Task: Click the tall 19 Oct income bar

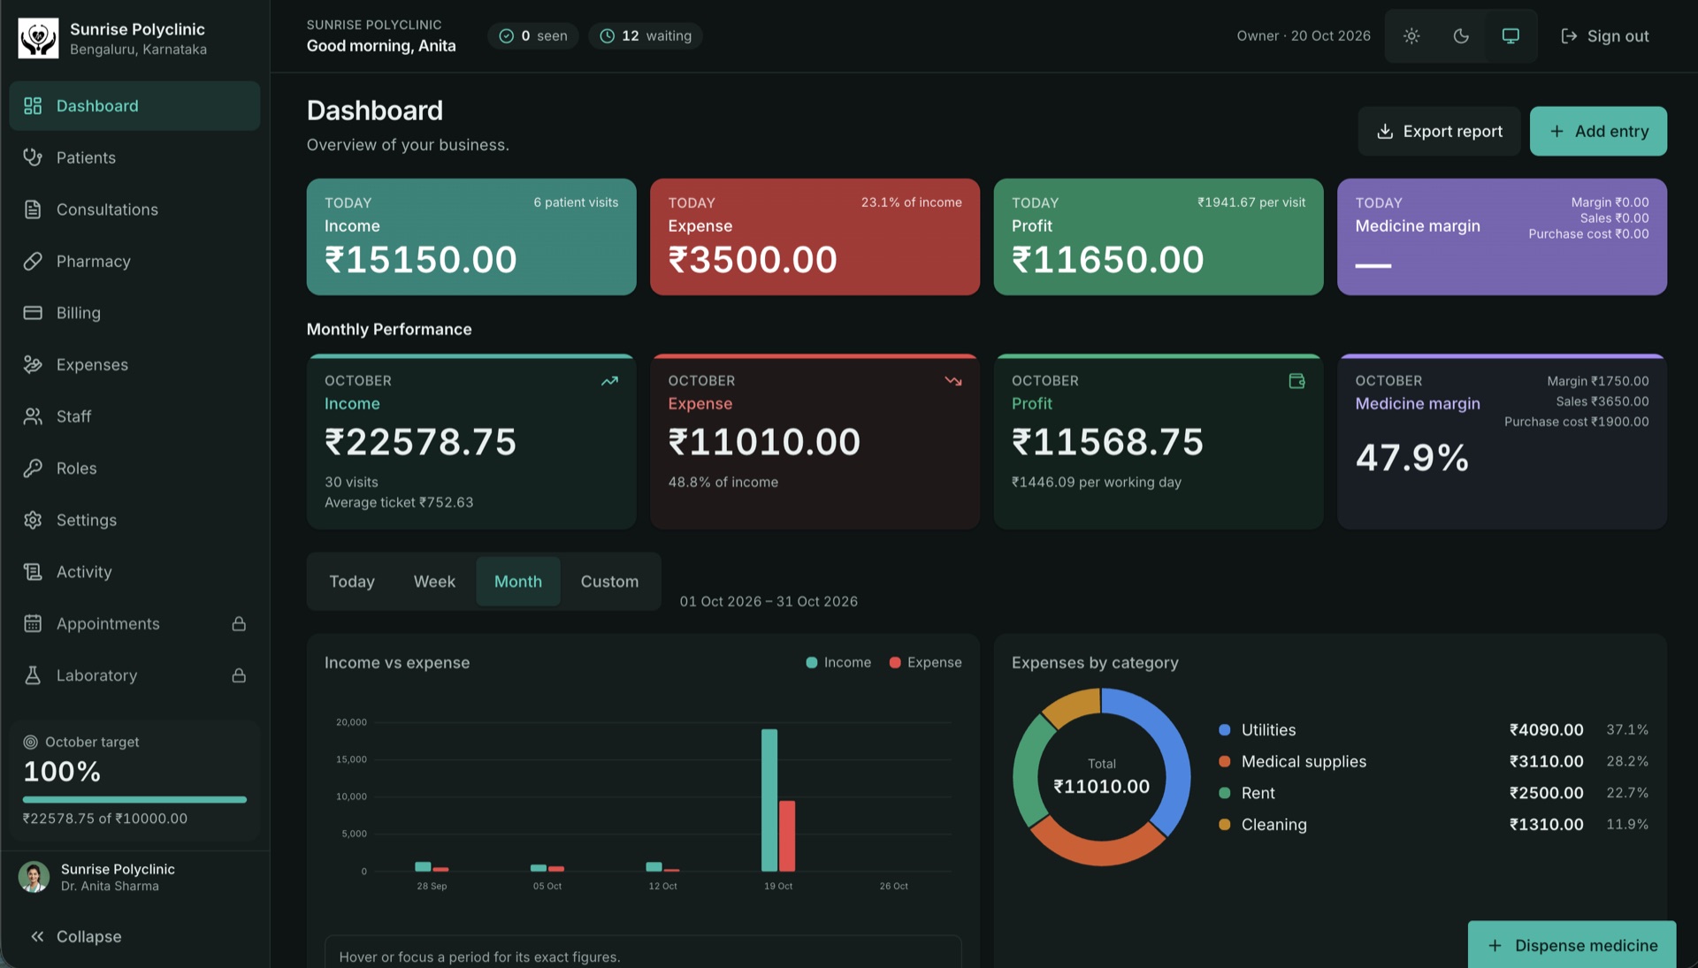Action: [x=769, y=800]
